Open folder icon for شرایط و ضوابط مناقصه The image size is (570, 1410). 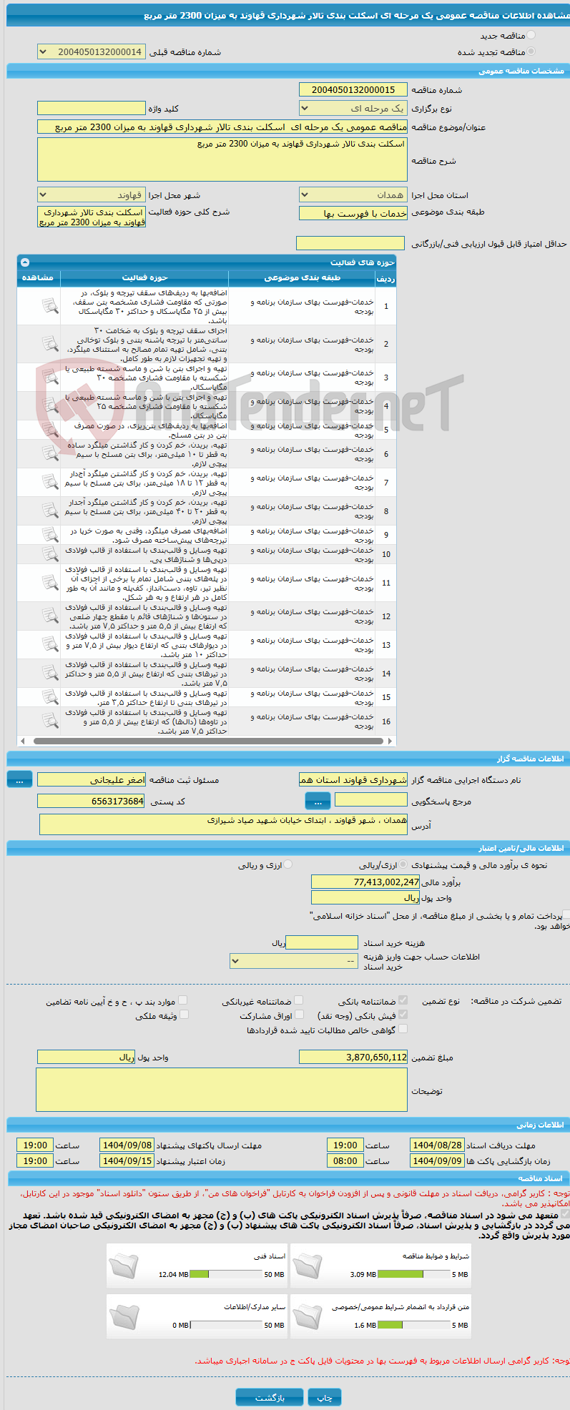point(308,1266)
